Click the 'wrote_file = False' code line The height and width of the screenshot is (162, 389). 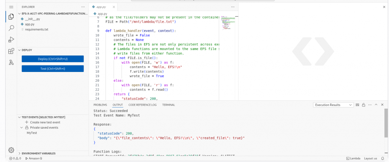point(131,35)
